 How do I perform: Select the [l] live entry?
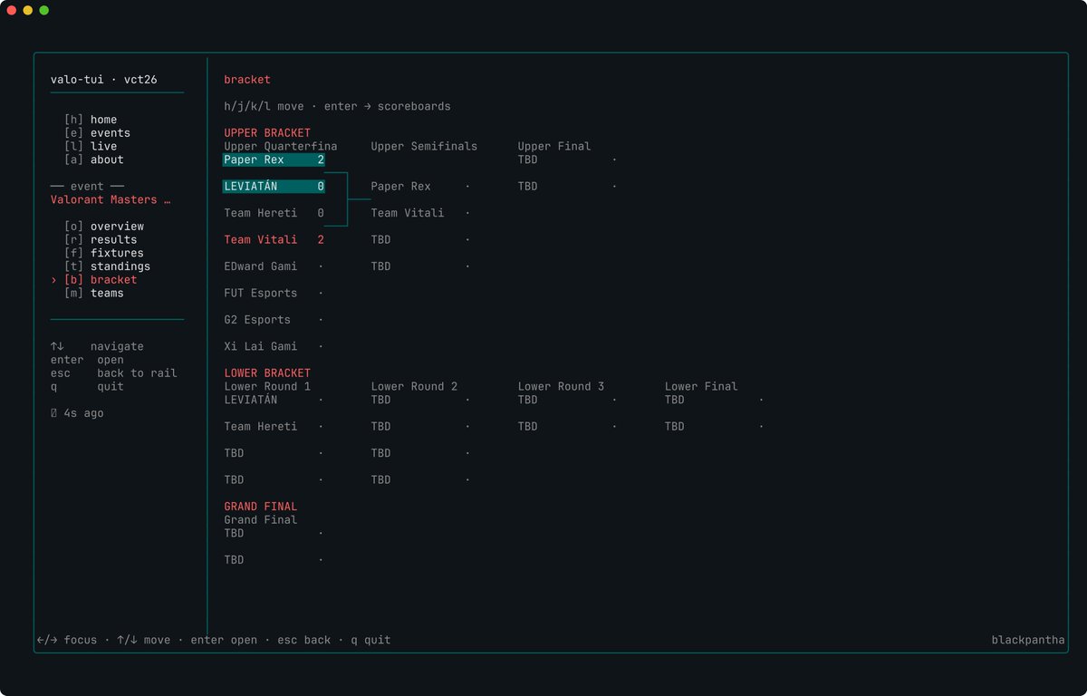[x=91, y=146]
